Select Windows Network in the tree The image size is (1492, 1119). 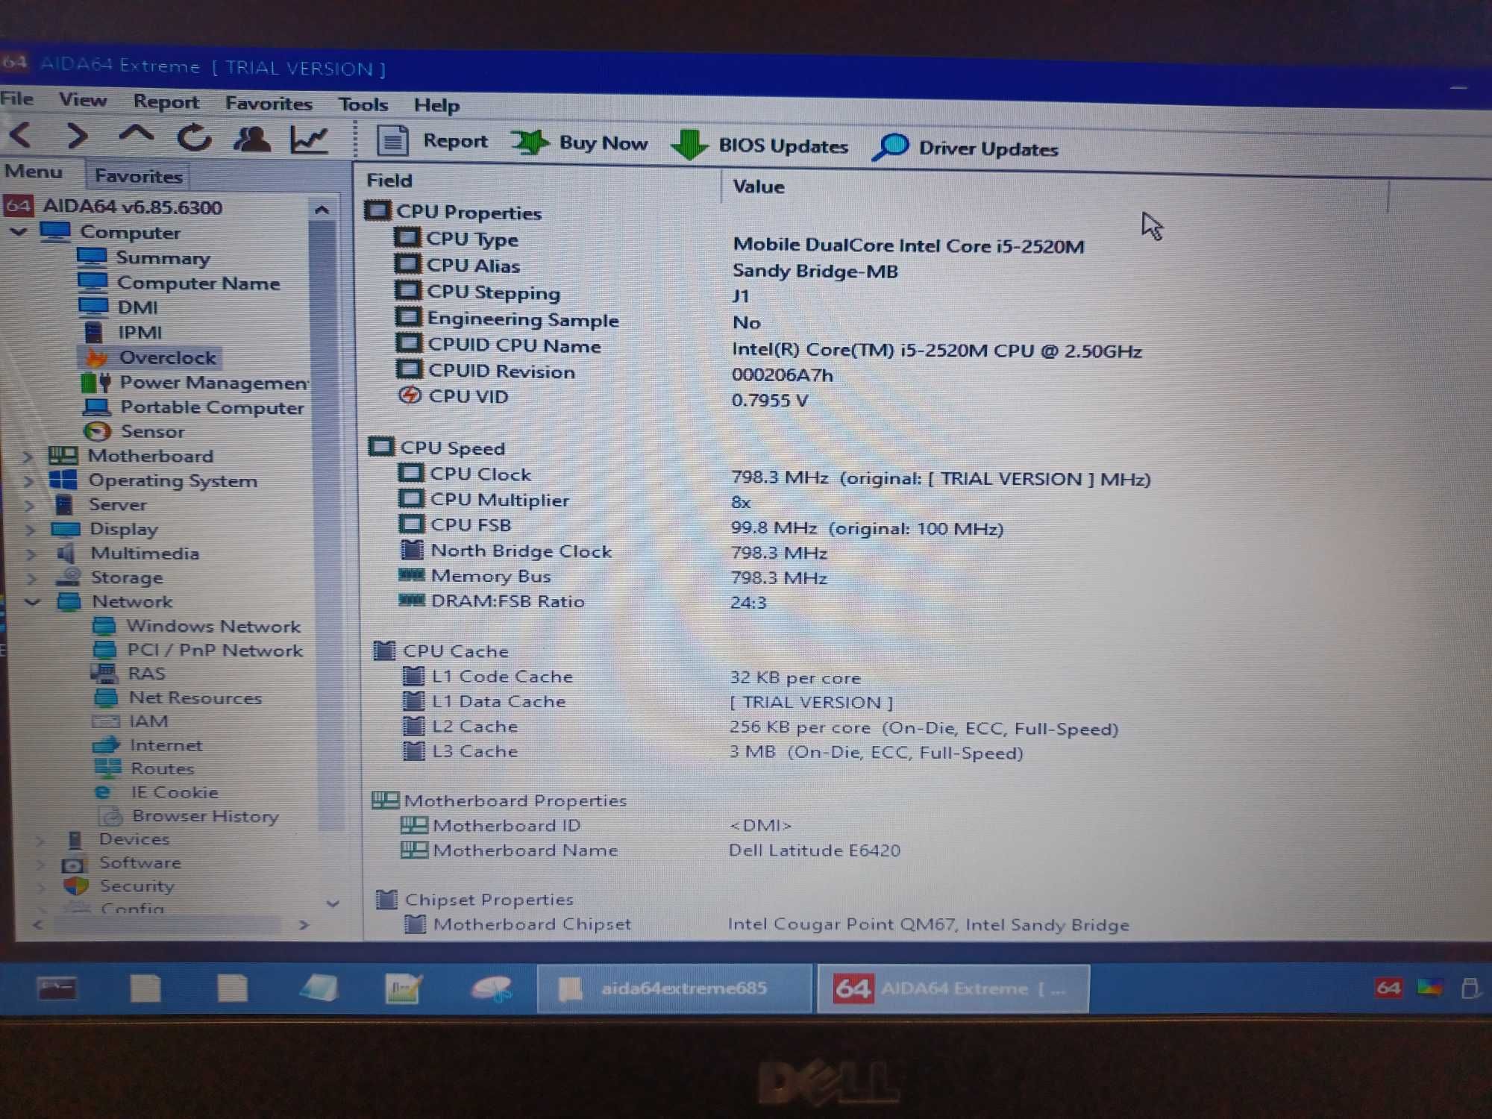click(213, 627)
